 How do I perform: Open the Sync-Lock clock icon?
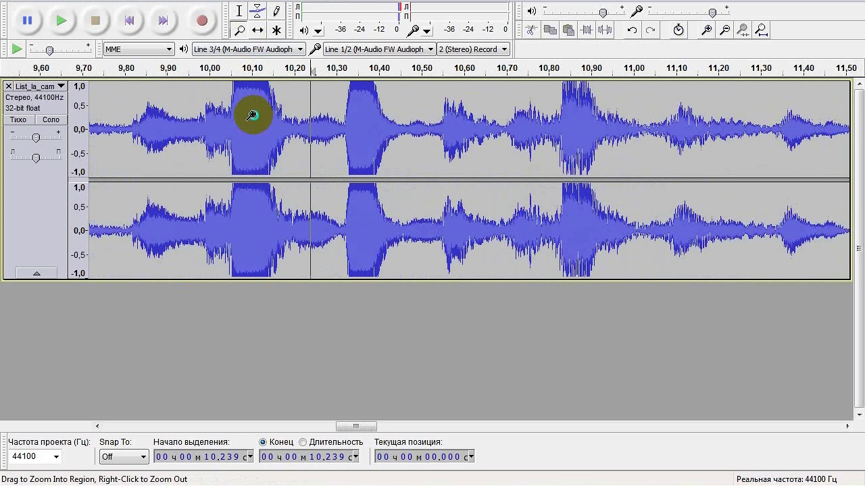[678, 30]
